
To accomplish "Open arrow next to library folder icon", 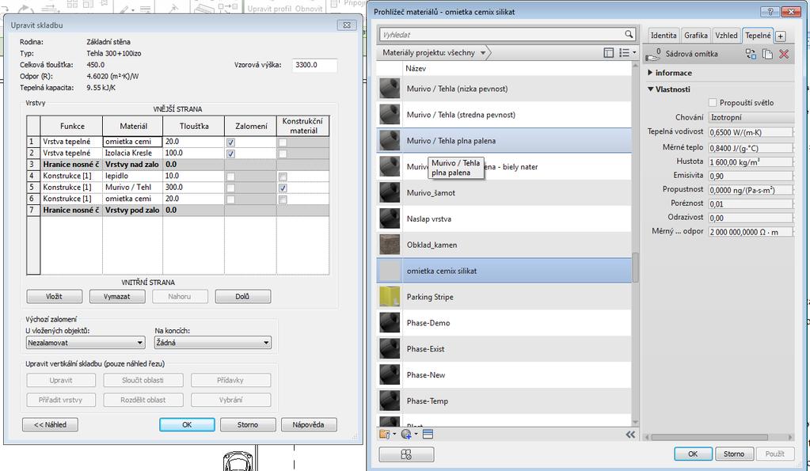I will (x=394, y=435).
